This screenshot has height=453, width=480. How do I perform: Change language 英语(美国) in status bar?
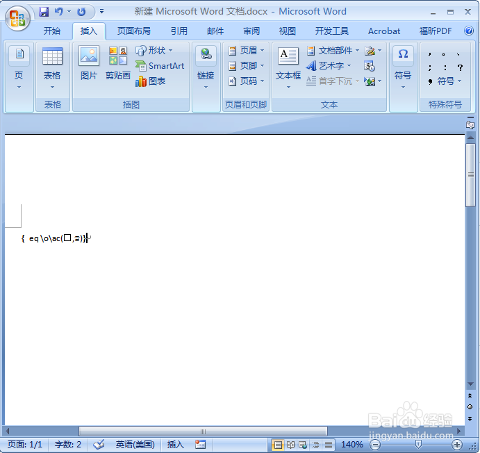point(135,445)
